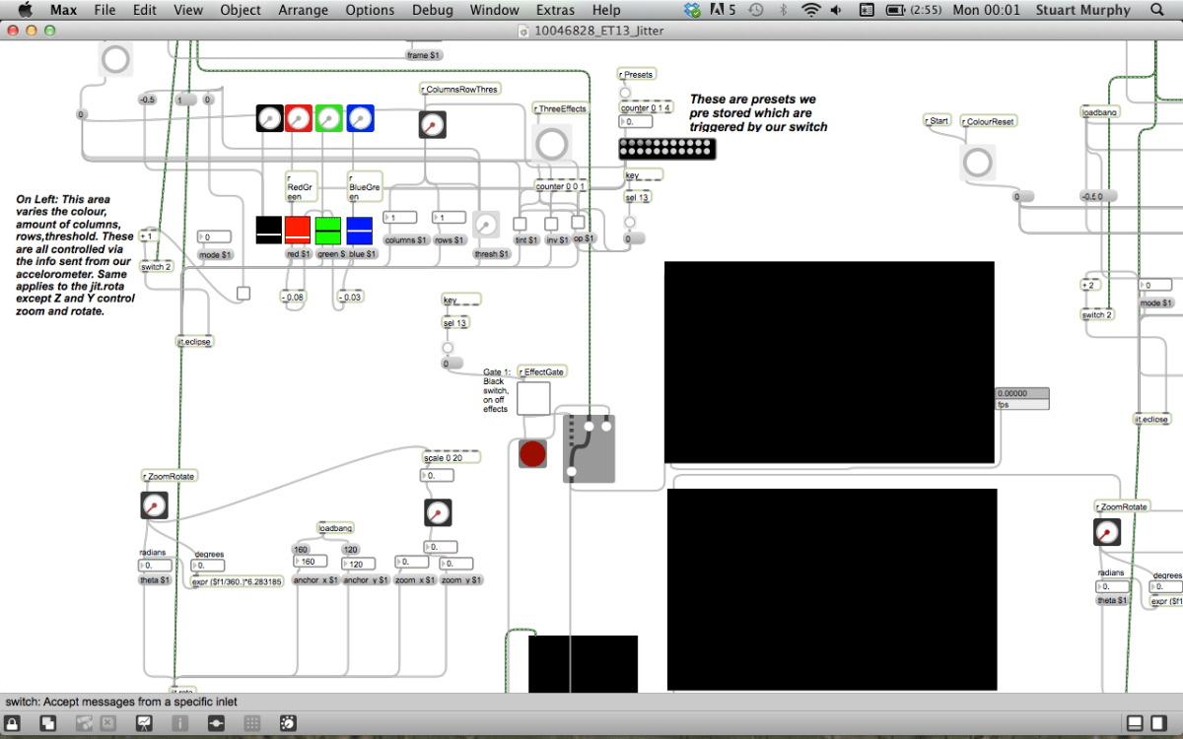Open the Extras menu
Image resolution: width=1183 pixels, height=739 pixels.
pos(555,10)
